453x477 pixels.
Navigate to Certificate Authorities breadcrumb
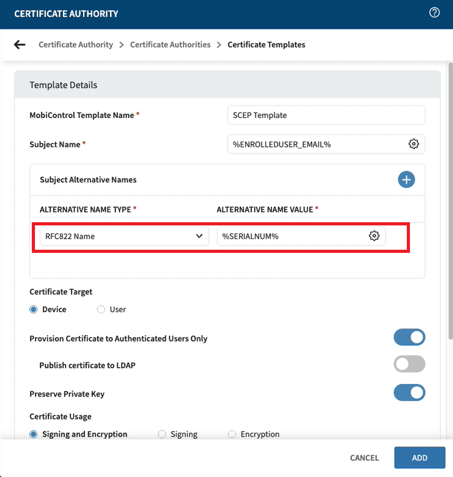tap(170, 45)
